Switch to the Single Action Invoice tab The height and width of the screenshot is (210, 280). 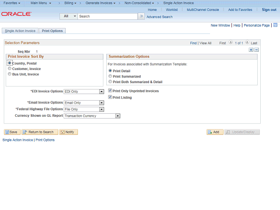coord(20,31)
